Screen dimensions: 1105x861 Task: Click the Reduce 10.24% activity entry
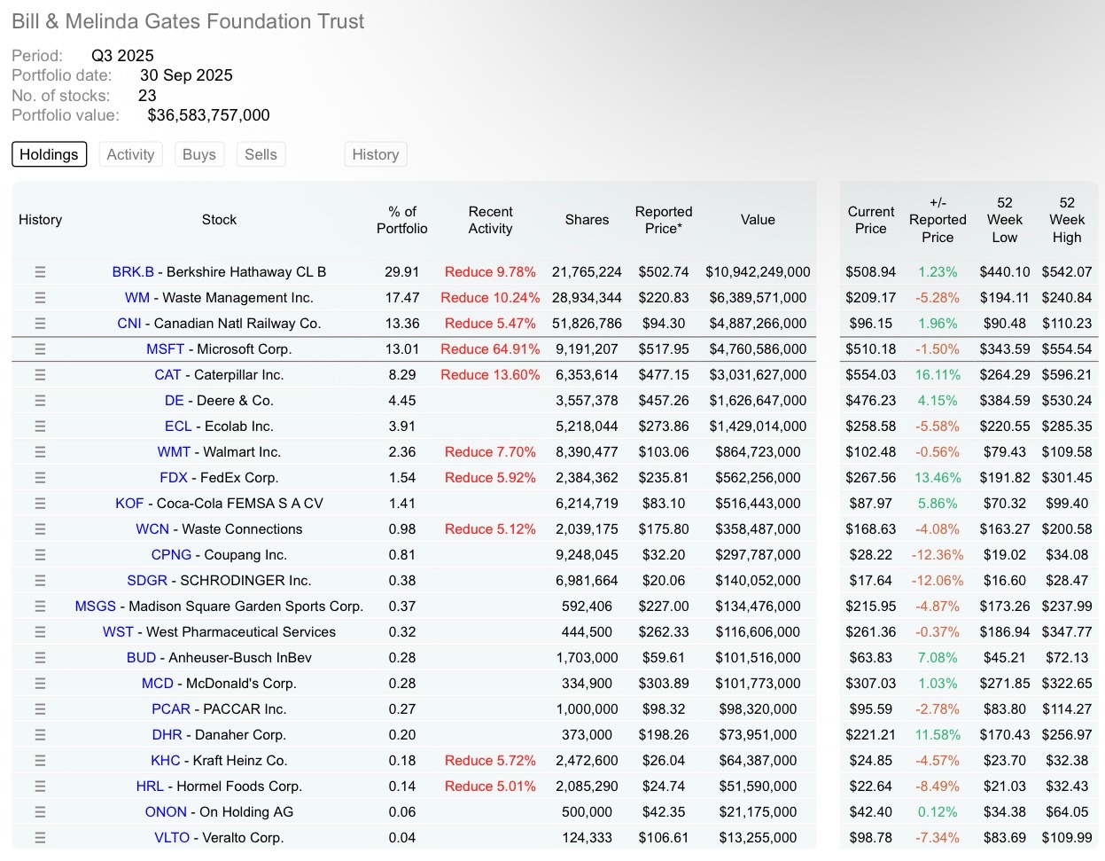tap(490, 298)
